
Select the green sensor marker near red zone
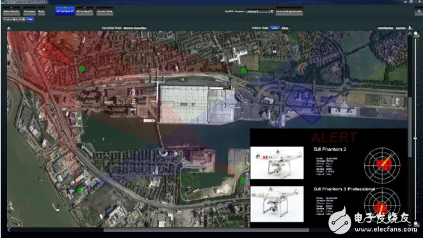pos(81,69)
